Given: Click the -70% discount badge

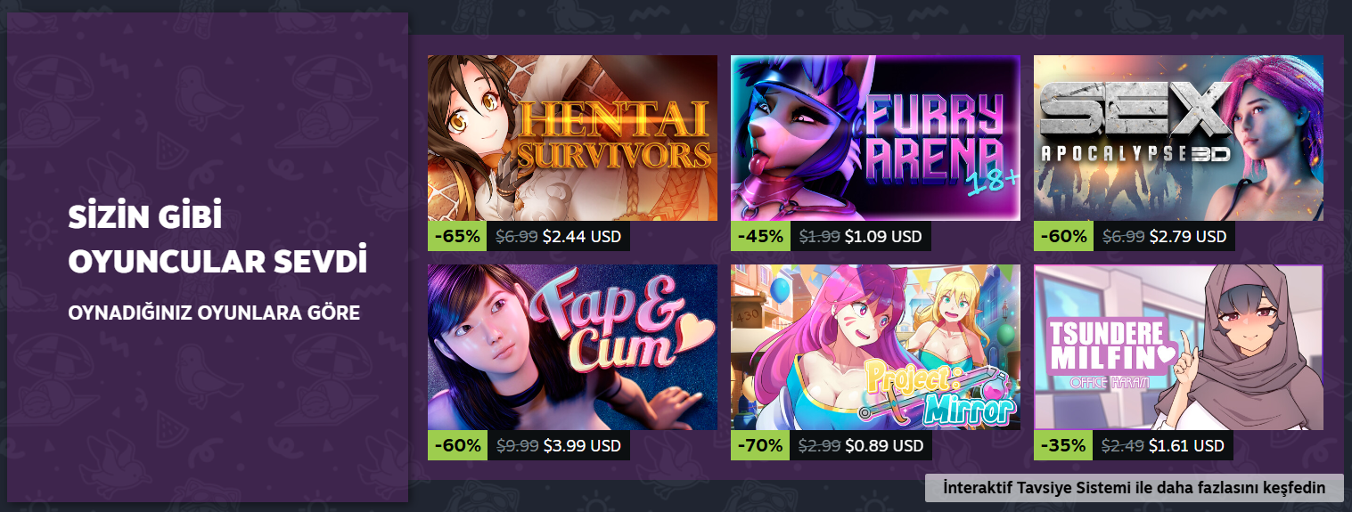Looking at the screenshot, I should tap(761, 445).
